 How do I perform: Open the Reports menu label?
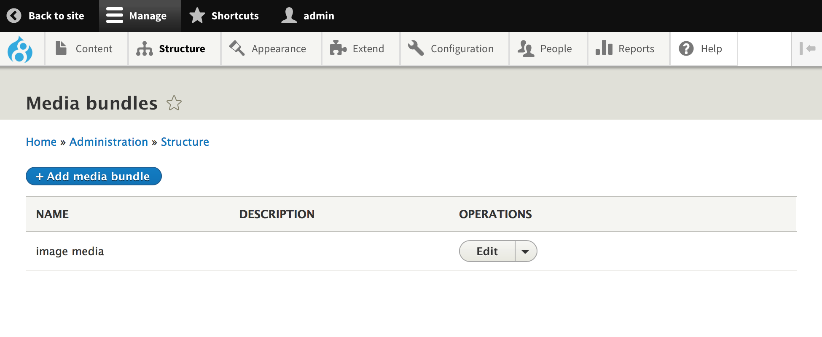[x=637, y=49]
